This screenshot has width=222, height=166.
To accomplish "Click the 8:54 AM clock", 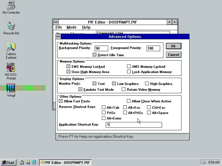I will 214,162.
